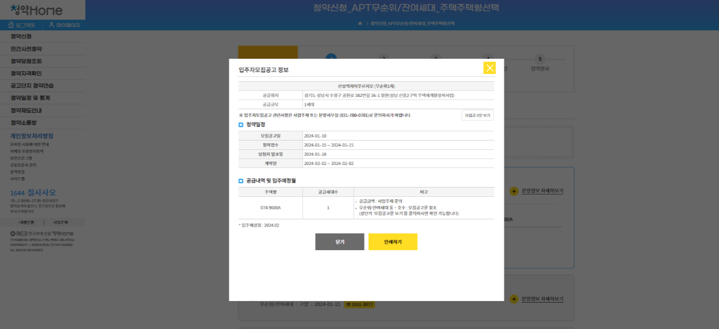Click the 대행은행 footer link
Viewport: 719px width, 329px height.
(26, 222)
